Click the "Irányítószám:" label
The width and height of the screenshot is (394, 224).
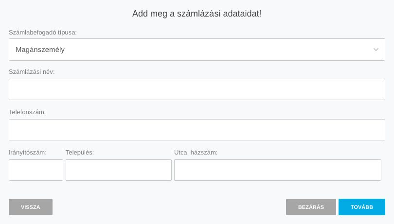pyautogui.click(x=28, y=153)
